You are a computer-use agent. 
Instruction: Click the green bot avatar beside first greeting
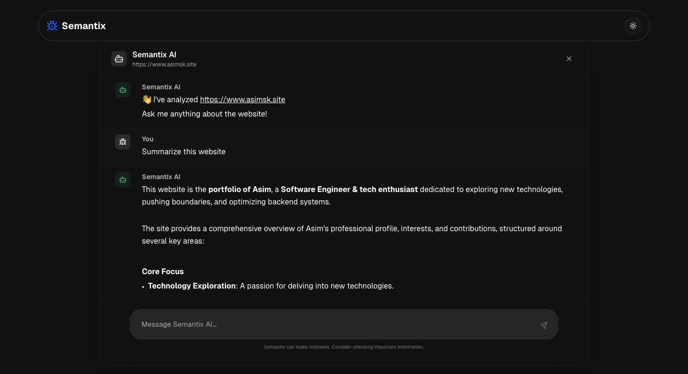tap(122, 89)
